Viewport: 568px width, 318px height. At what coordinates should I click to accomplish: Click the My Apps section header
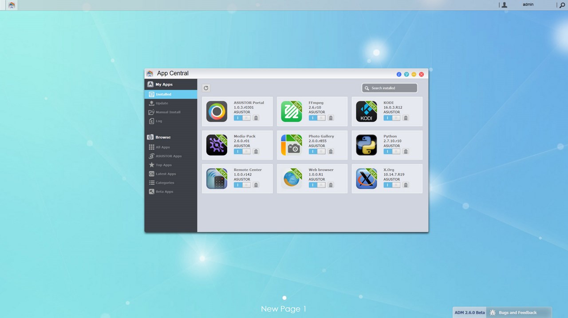pos(171,84)
